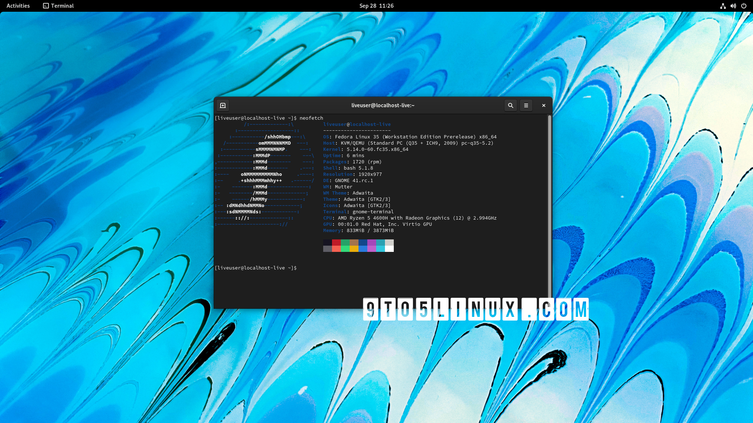Click the white swatch in neofetch palette
The height and width of the screenshot is (423, 753).
click(389, 249)
